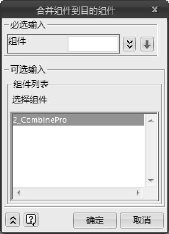Click the list's scroll right arrow
Screen dimensions: 169x234
138,193
